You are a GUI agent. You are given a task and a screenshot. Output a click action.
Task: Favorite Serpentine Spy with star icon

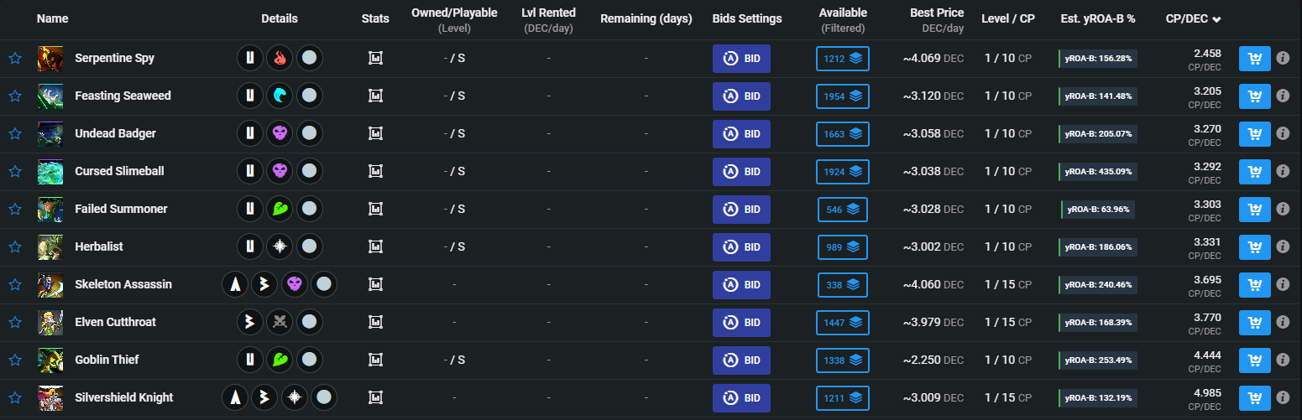click(x=14, y=59)
